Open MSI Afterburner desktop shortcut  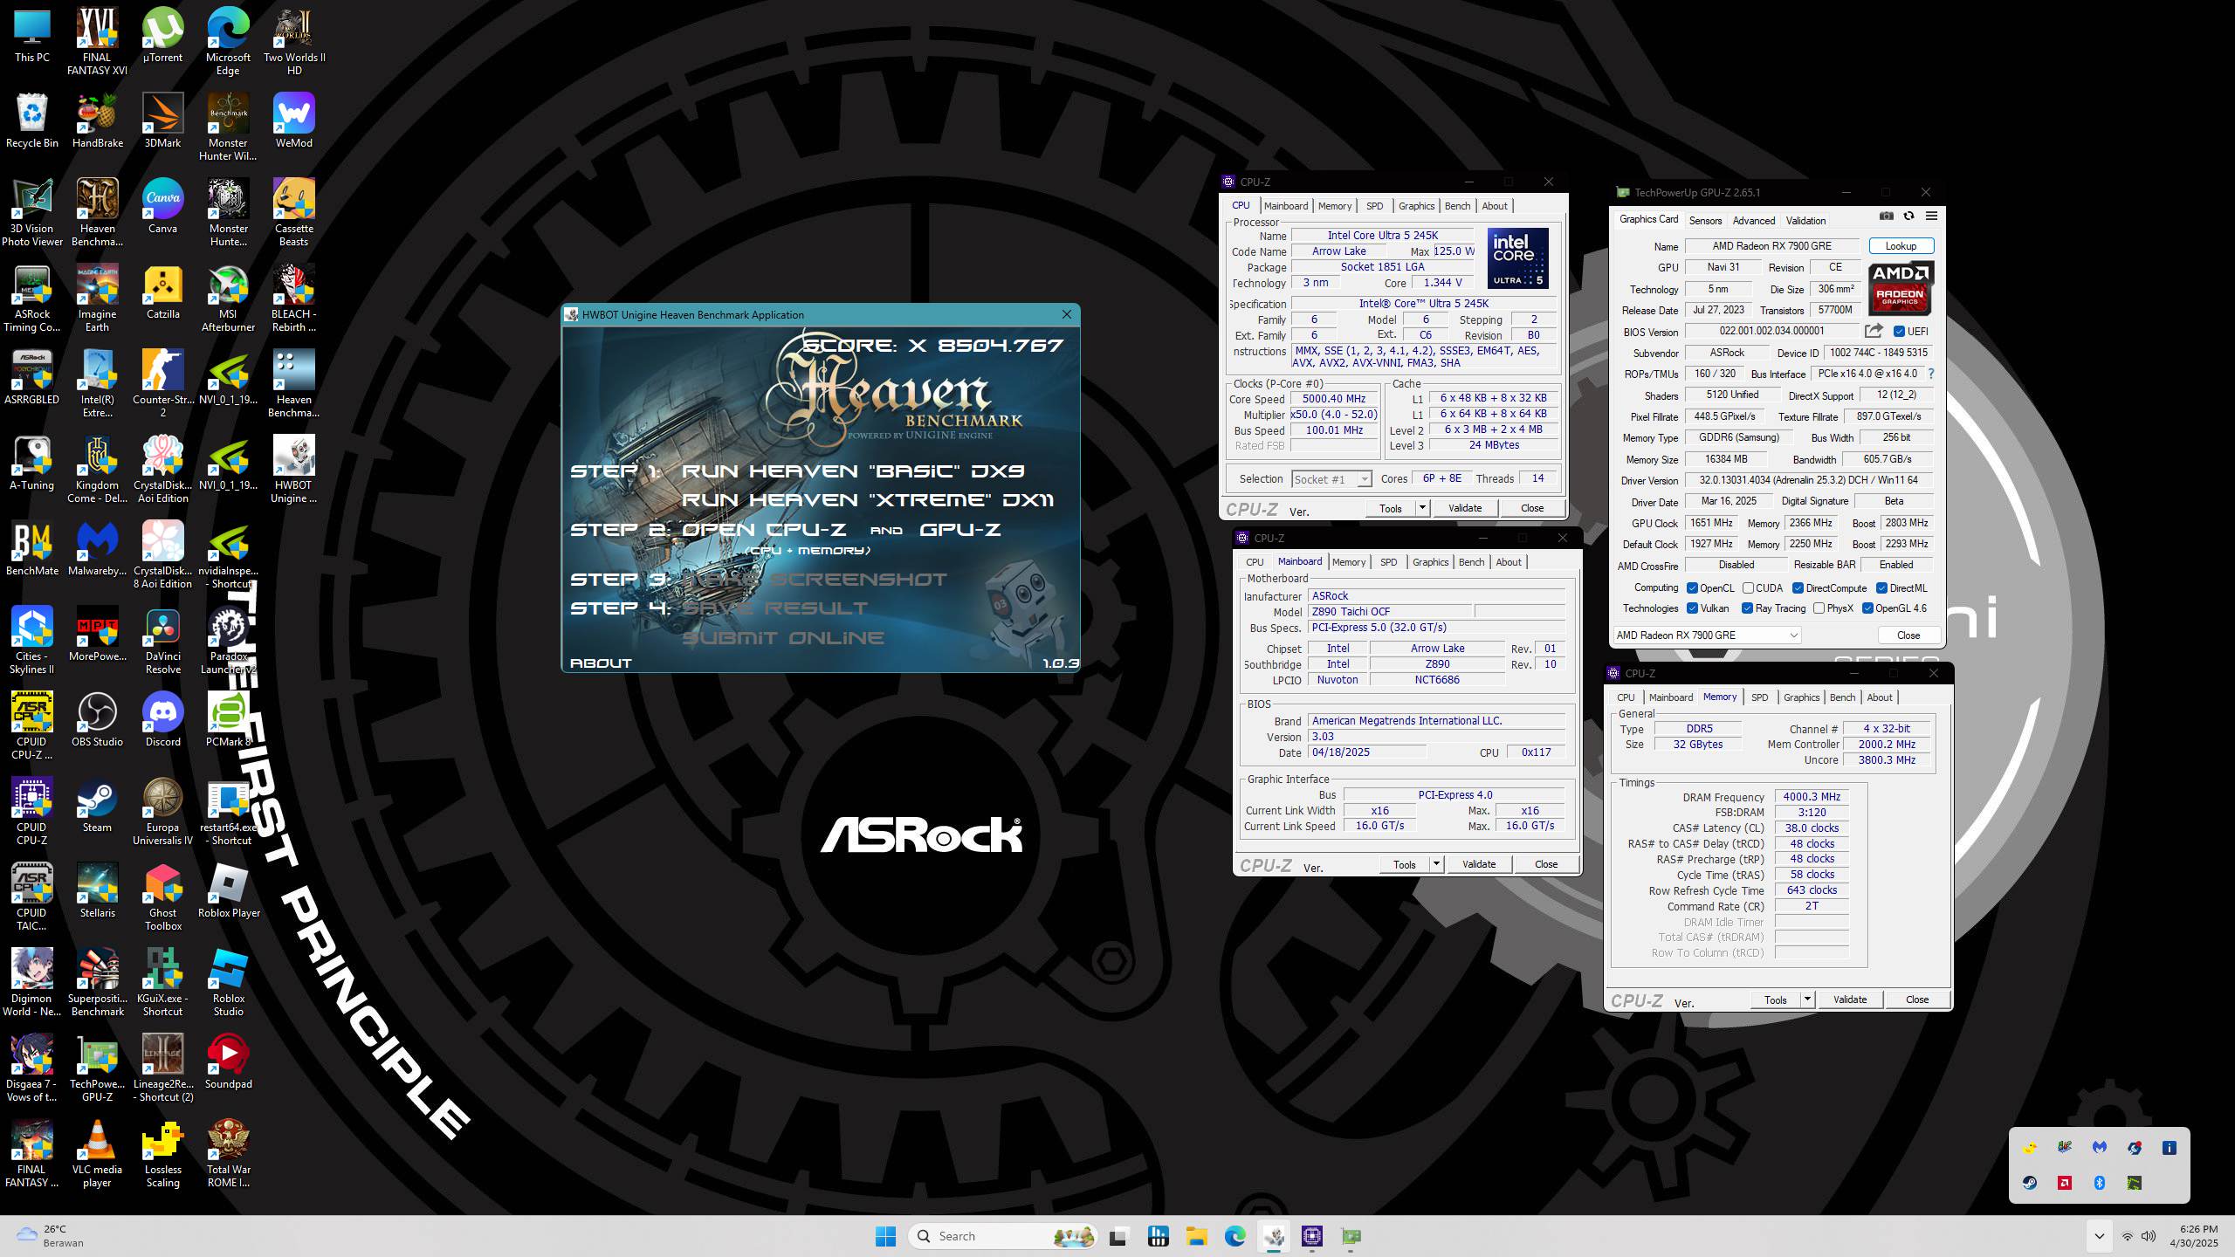point(228,299)
